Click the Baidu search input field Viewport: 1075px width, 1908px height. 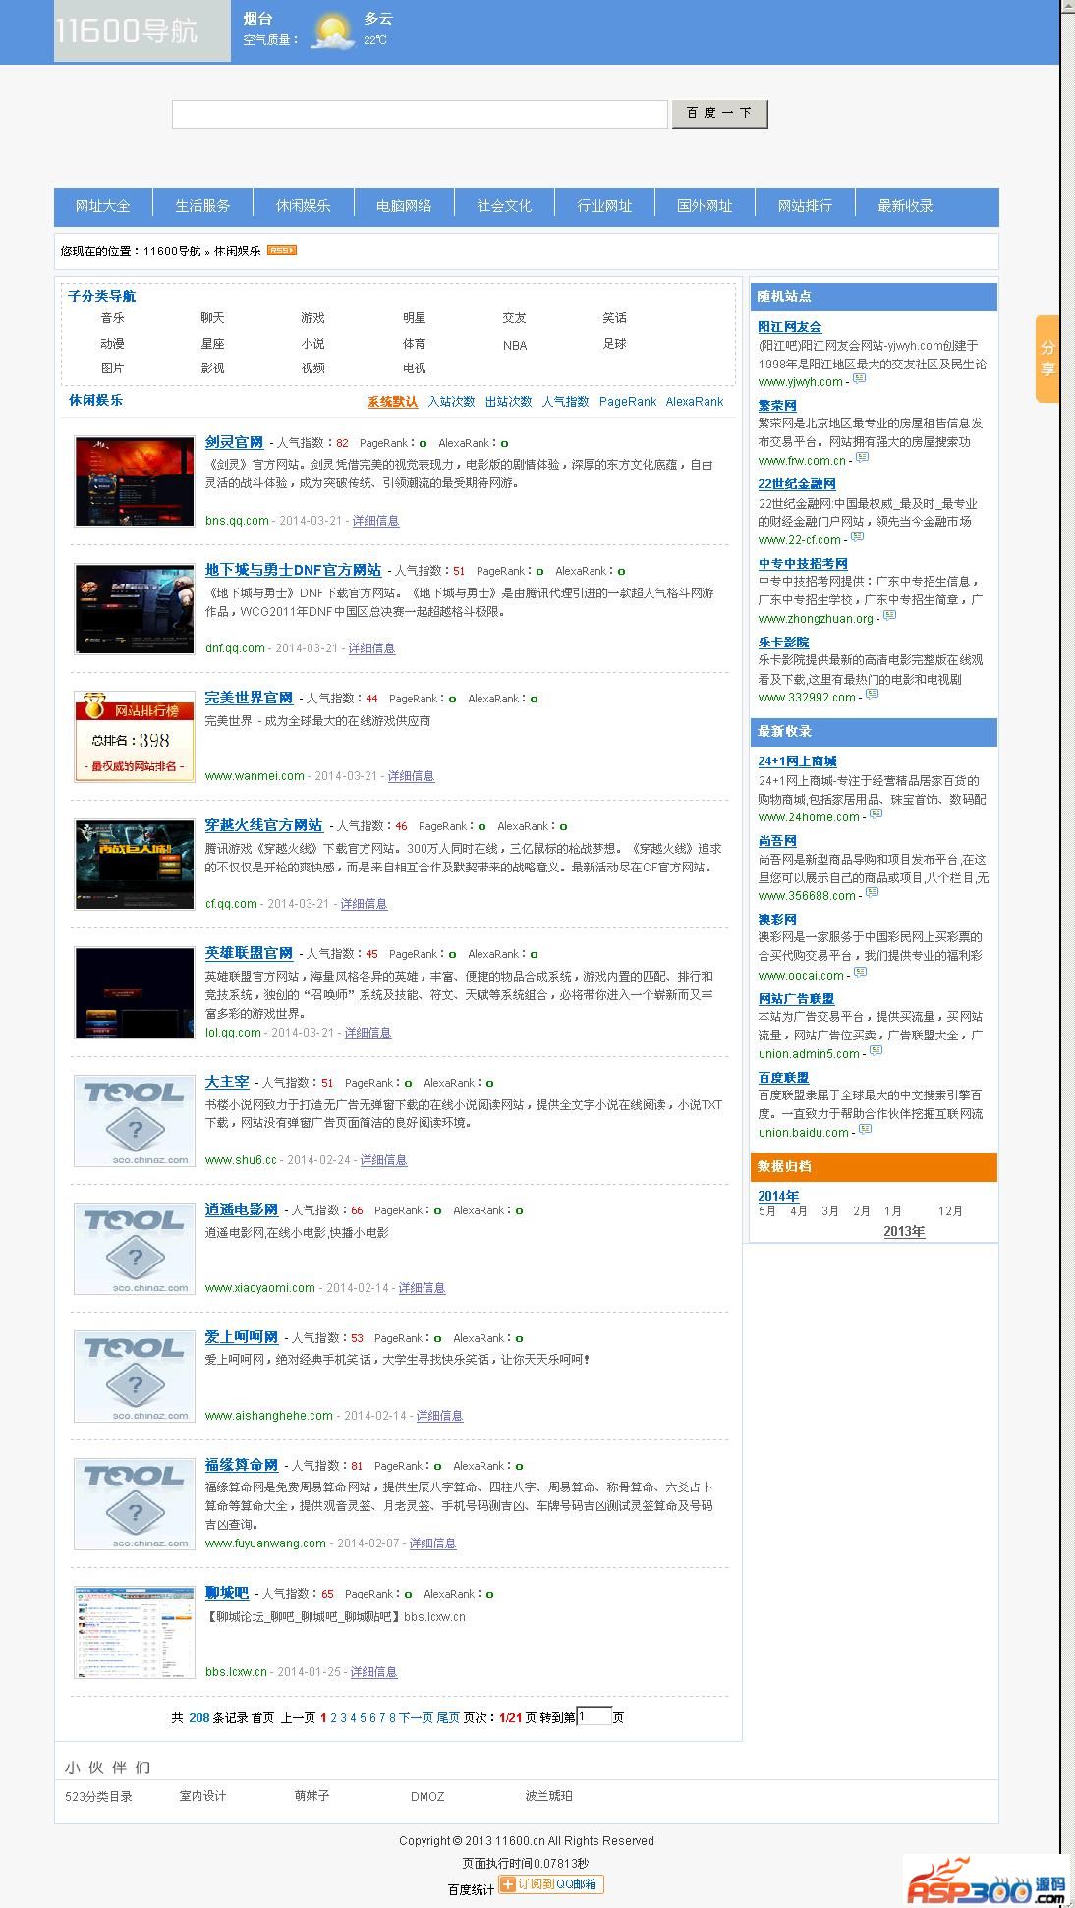click(420, 114)
